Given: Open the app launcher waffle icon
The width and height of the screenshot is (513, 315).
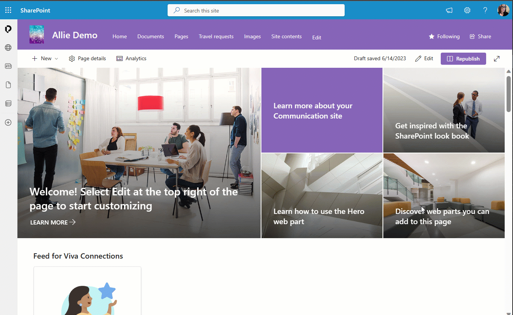Looking at the screenshot, I should click(8, 10).
